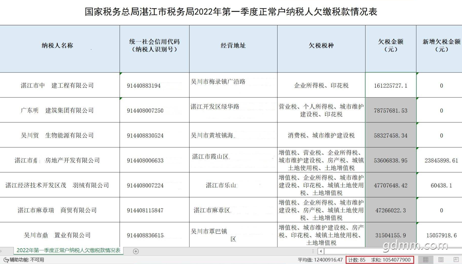Select the 新增欠税金额（元） header cell
This screenshot has width=462, height=264.
439,49
